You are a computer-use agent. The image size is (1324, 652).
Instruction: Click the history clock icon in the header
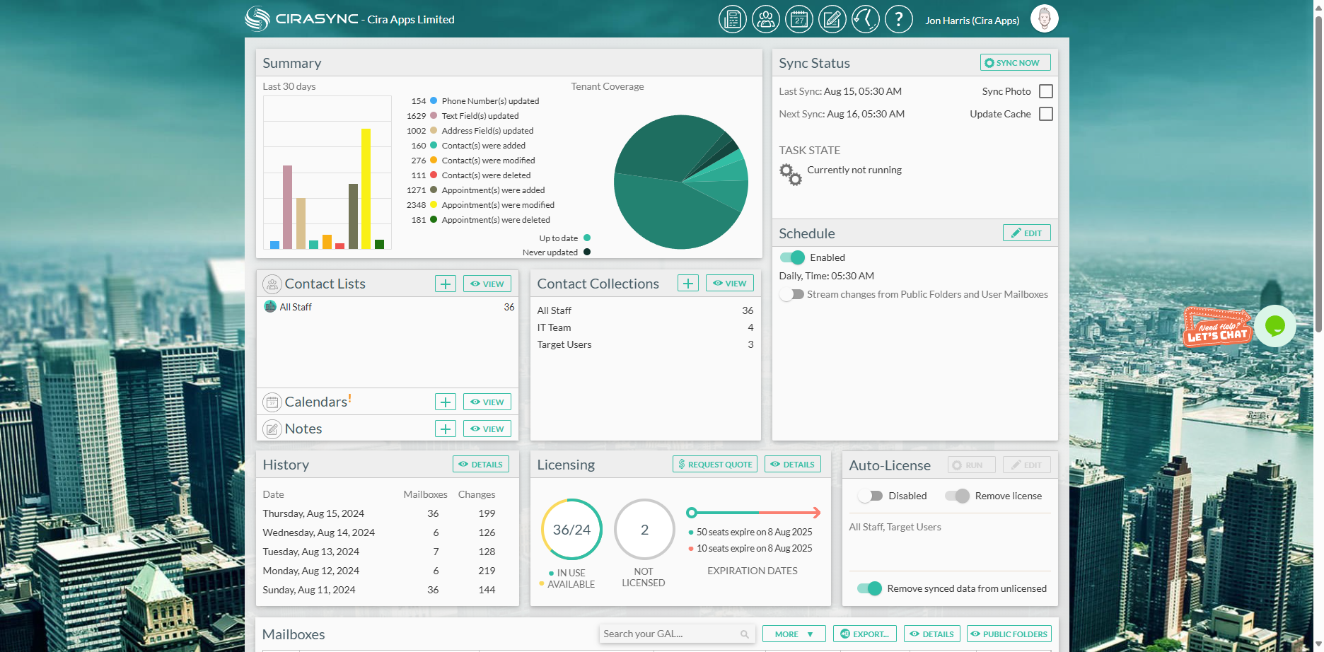865,19
